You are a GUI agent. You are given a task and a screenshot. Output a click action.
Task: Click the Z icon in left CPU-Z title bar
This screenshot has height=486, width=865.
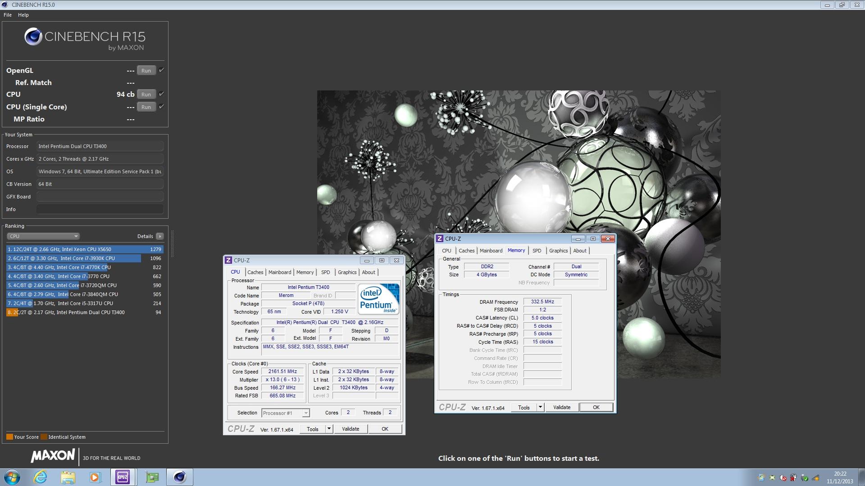click(x=228, y=260)
